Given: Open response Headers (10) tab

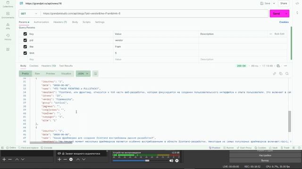Looking at the screenshot, I should (x=49, y=66).
